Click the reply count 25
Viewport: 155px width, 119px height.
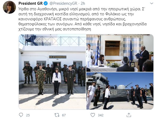pos(28,115)
